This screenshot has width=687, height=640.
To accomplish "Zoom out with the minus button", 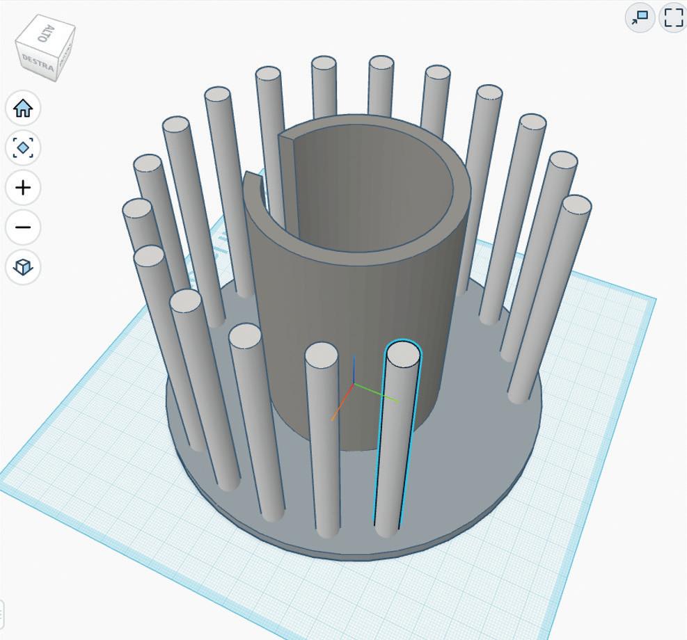I will (x=23, y=227).
